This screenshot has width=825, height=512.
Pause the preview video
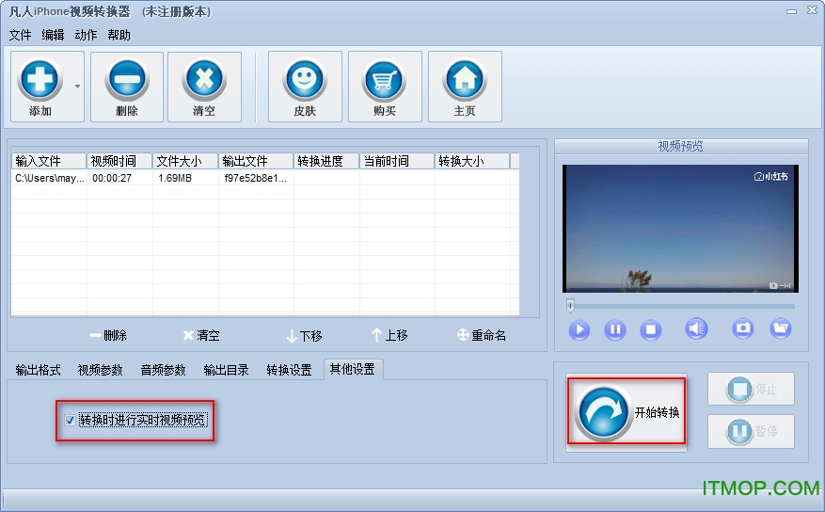tap(614, 330)
